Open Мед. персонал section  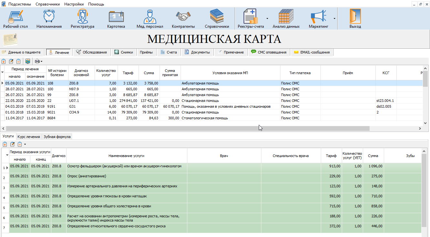(x=150, y=19)
